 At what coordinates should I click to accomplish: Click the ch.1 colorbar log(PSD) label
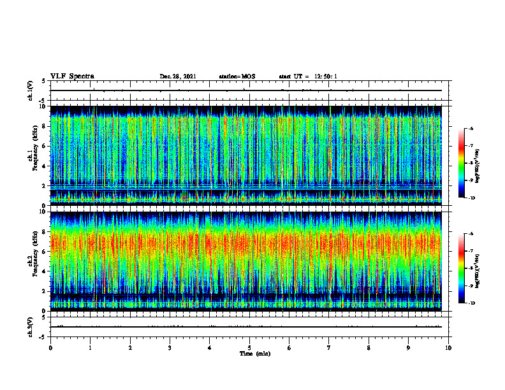[478, 166]
